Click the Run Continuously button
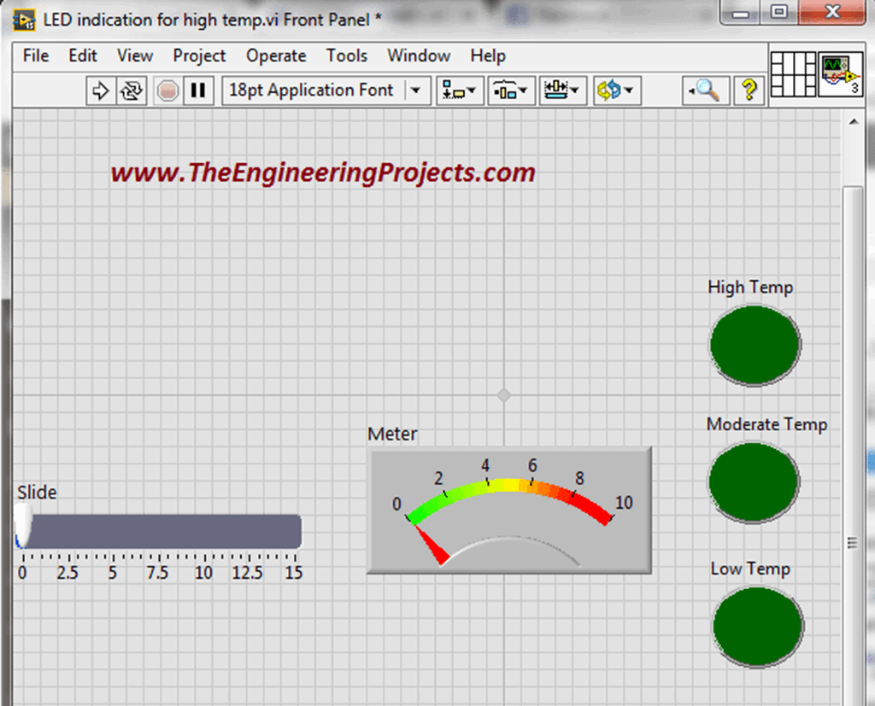 tap(131, 90)
